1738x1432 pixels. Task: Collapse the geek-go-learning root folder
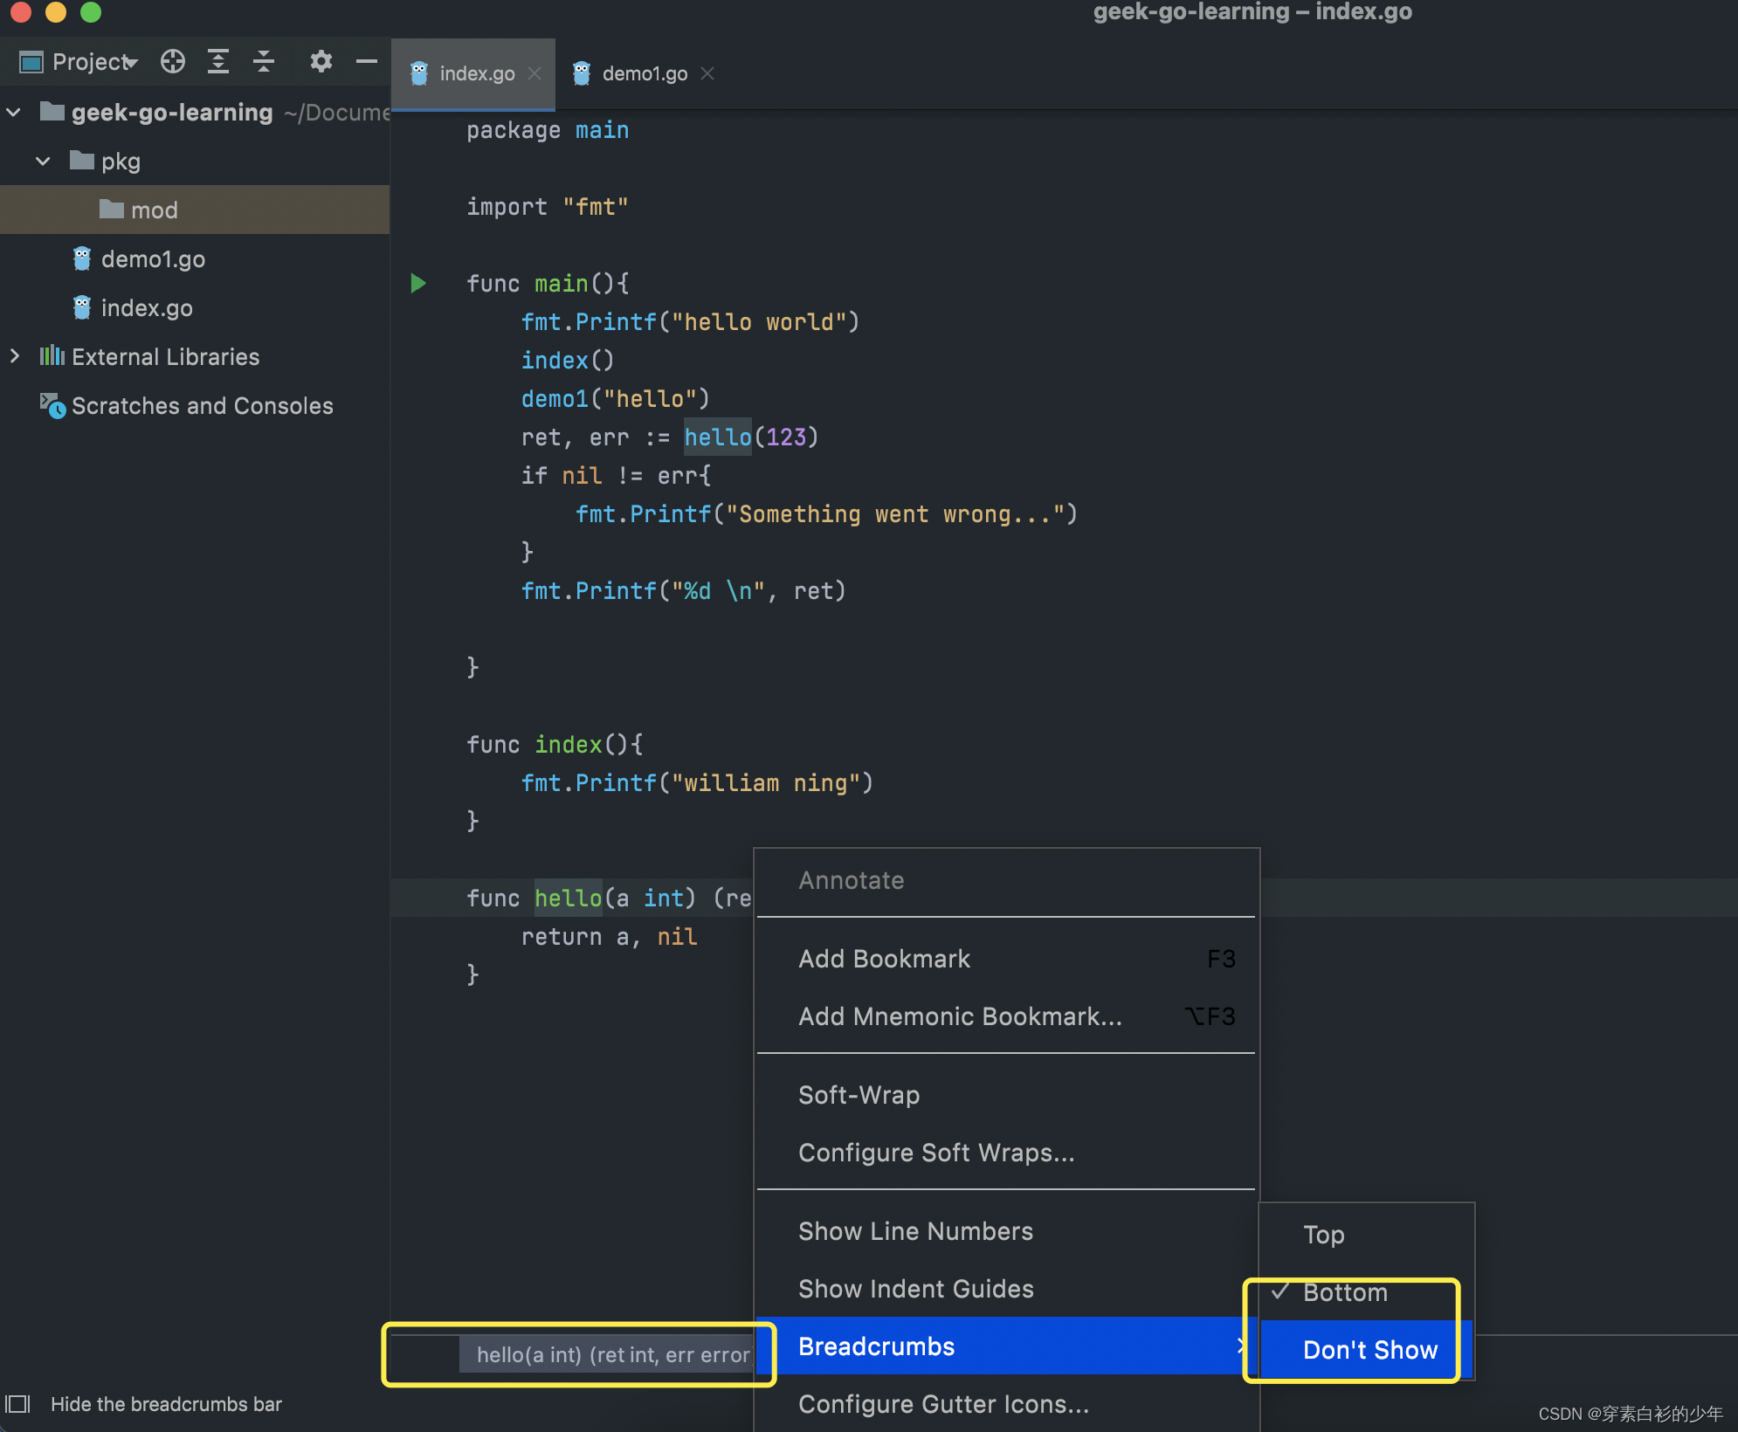point(14,113)
